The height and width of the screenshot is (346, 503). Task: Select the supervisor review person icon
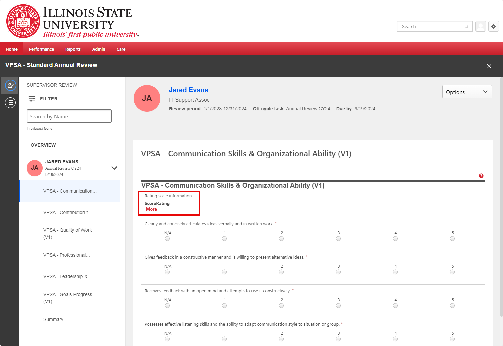[10, 85]
